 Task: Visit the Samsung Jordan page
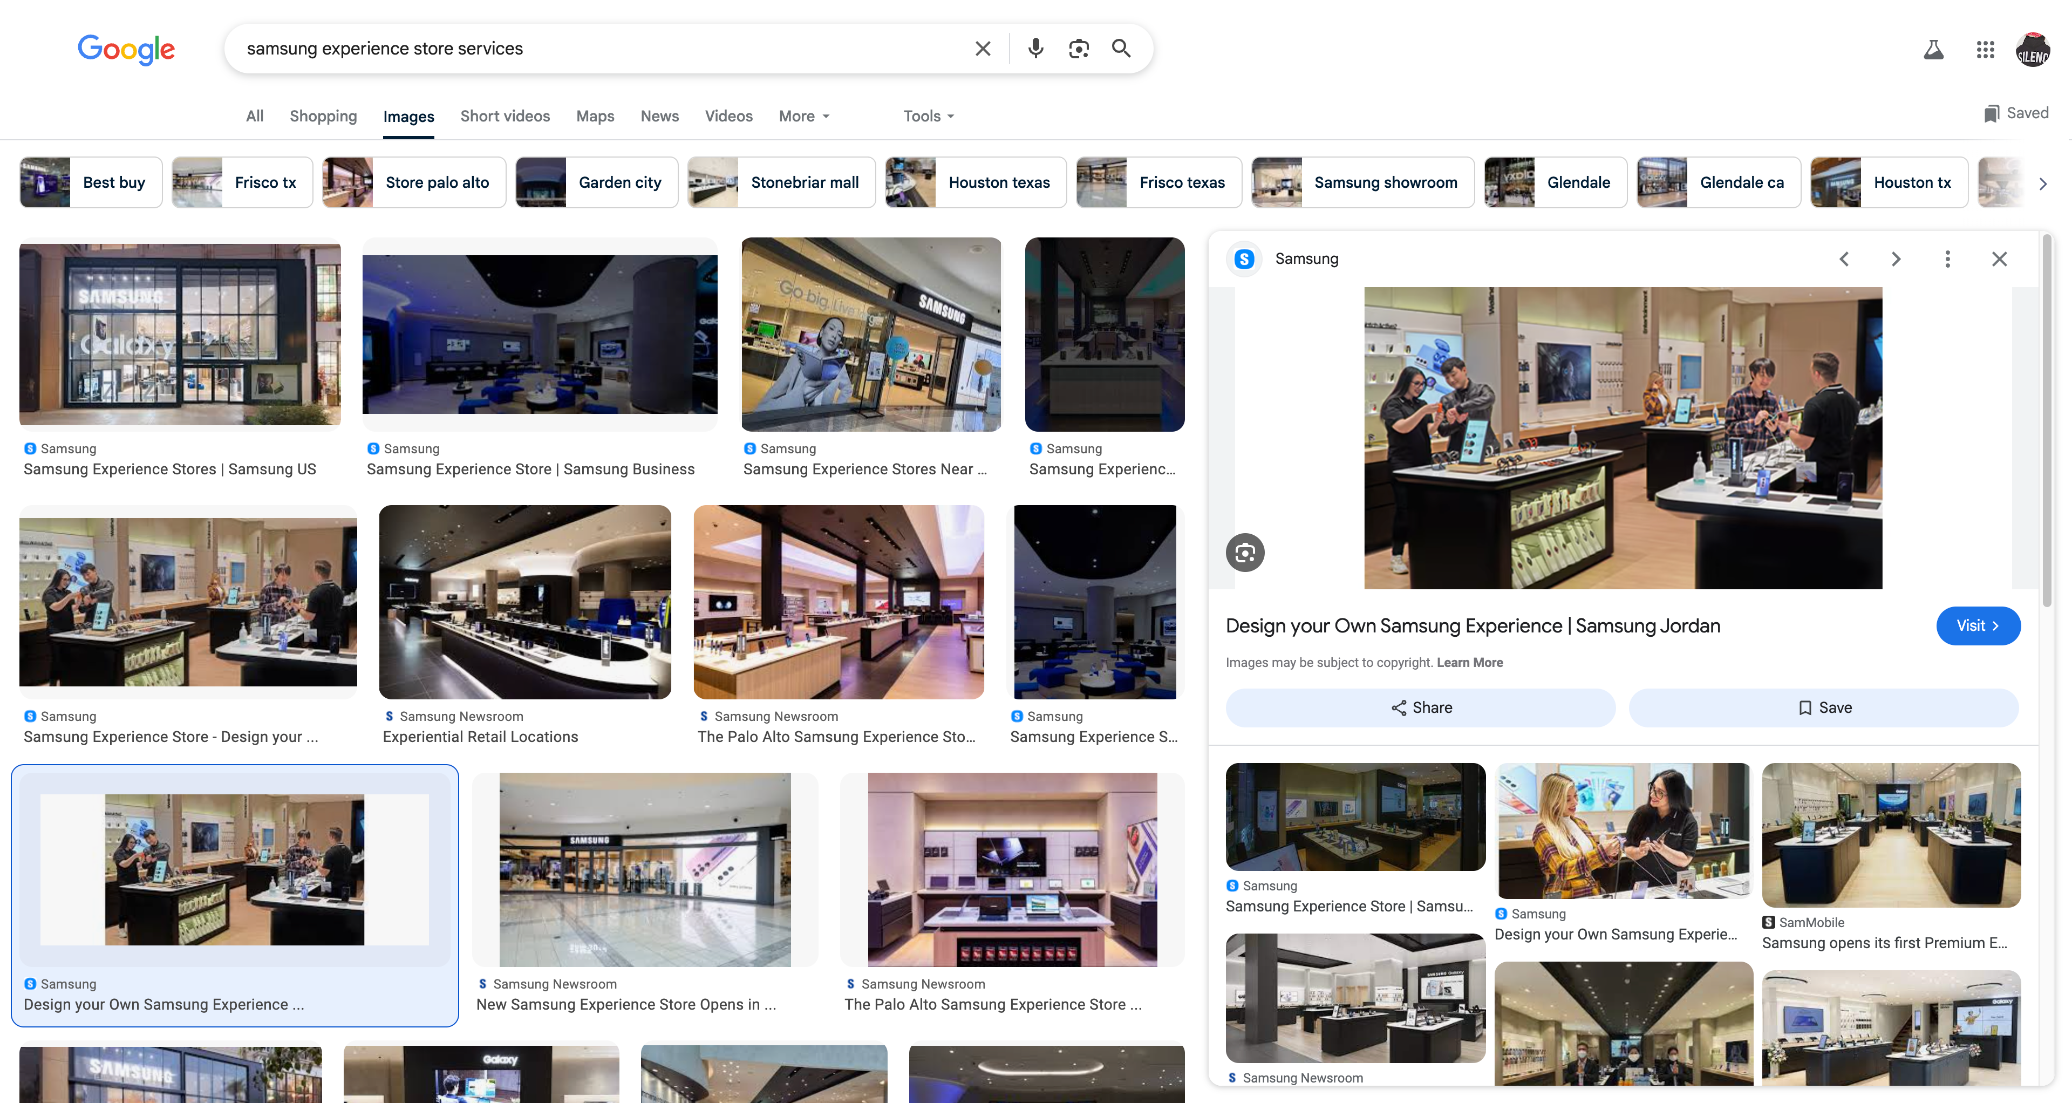(1978, 626)
